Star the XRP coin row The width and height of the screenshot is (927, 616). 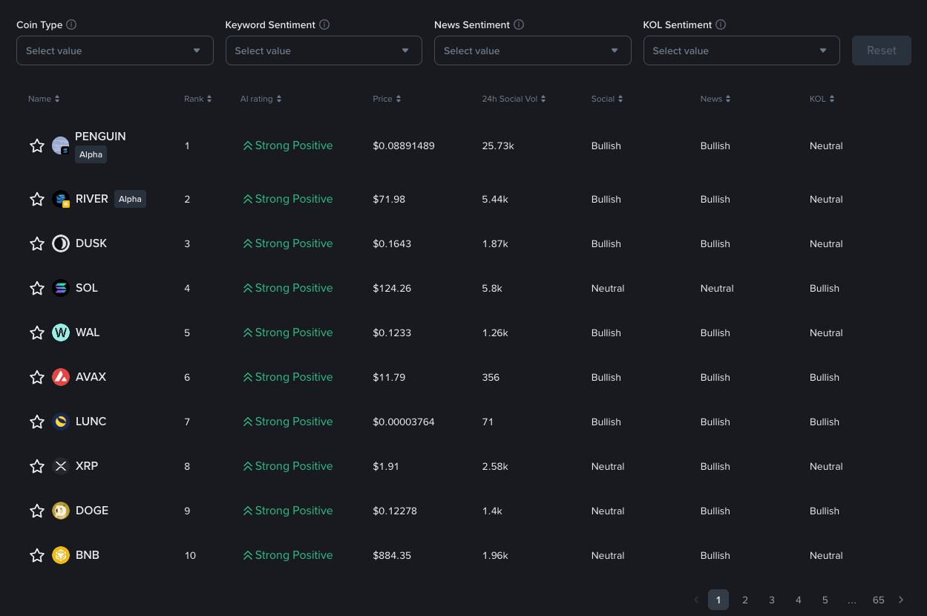pyautogui.click(x=37, y=466)
